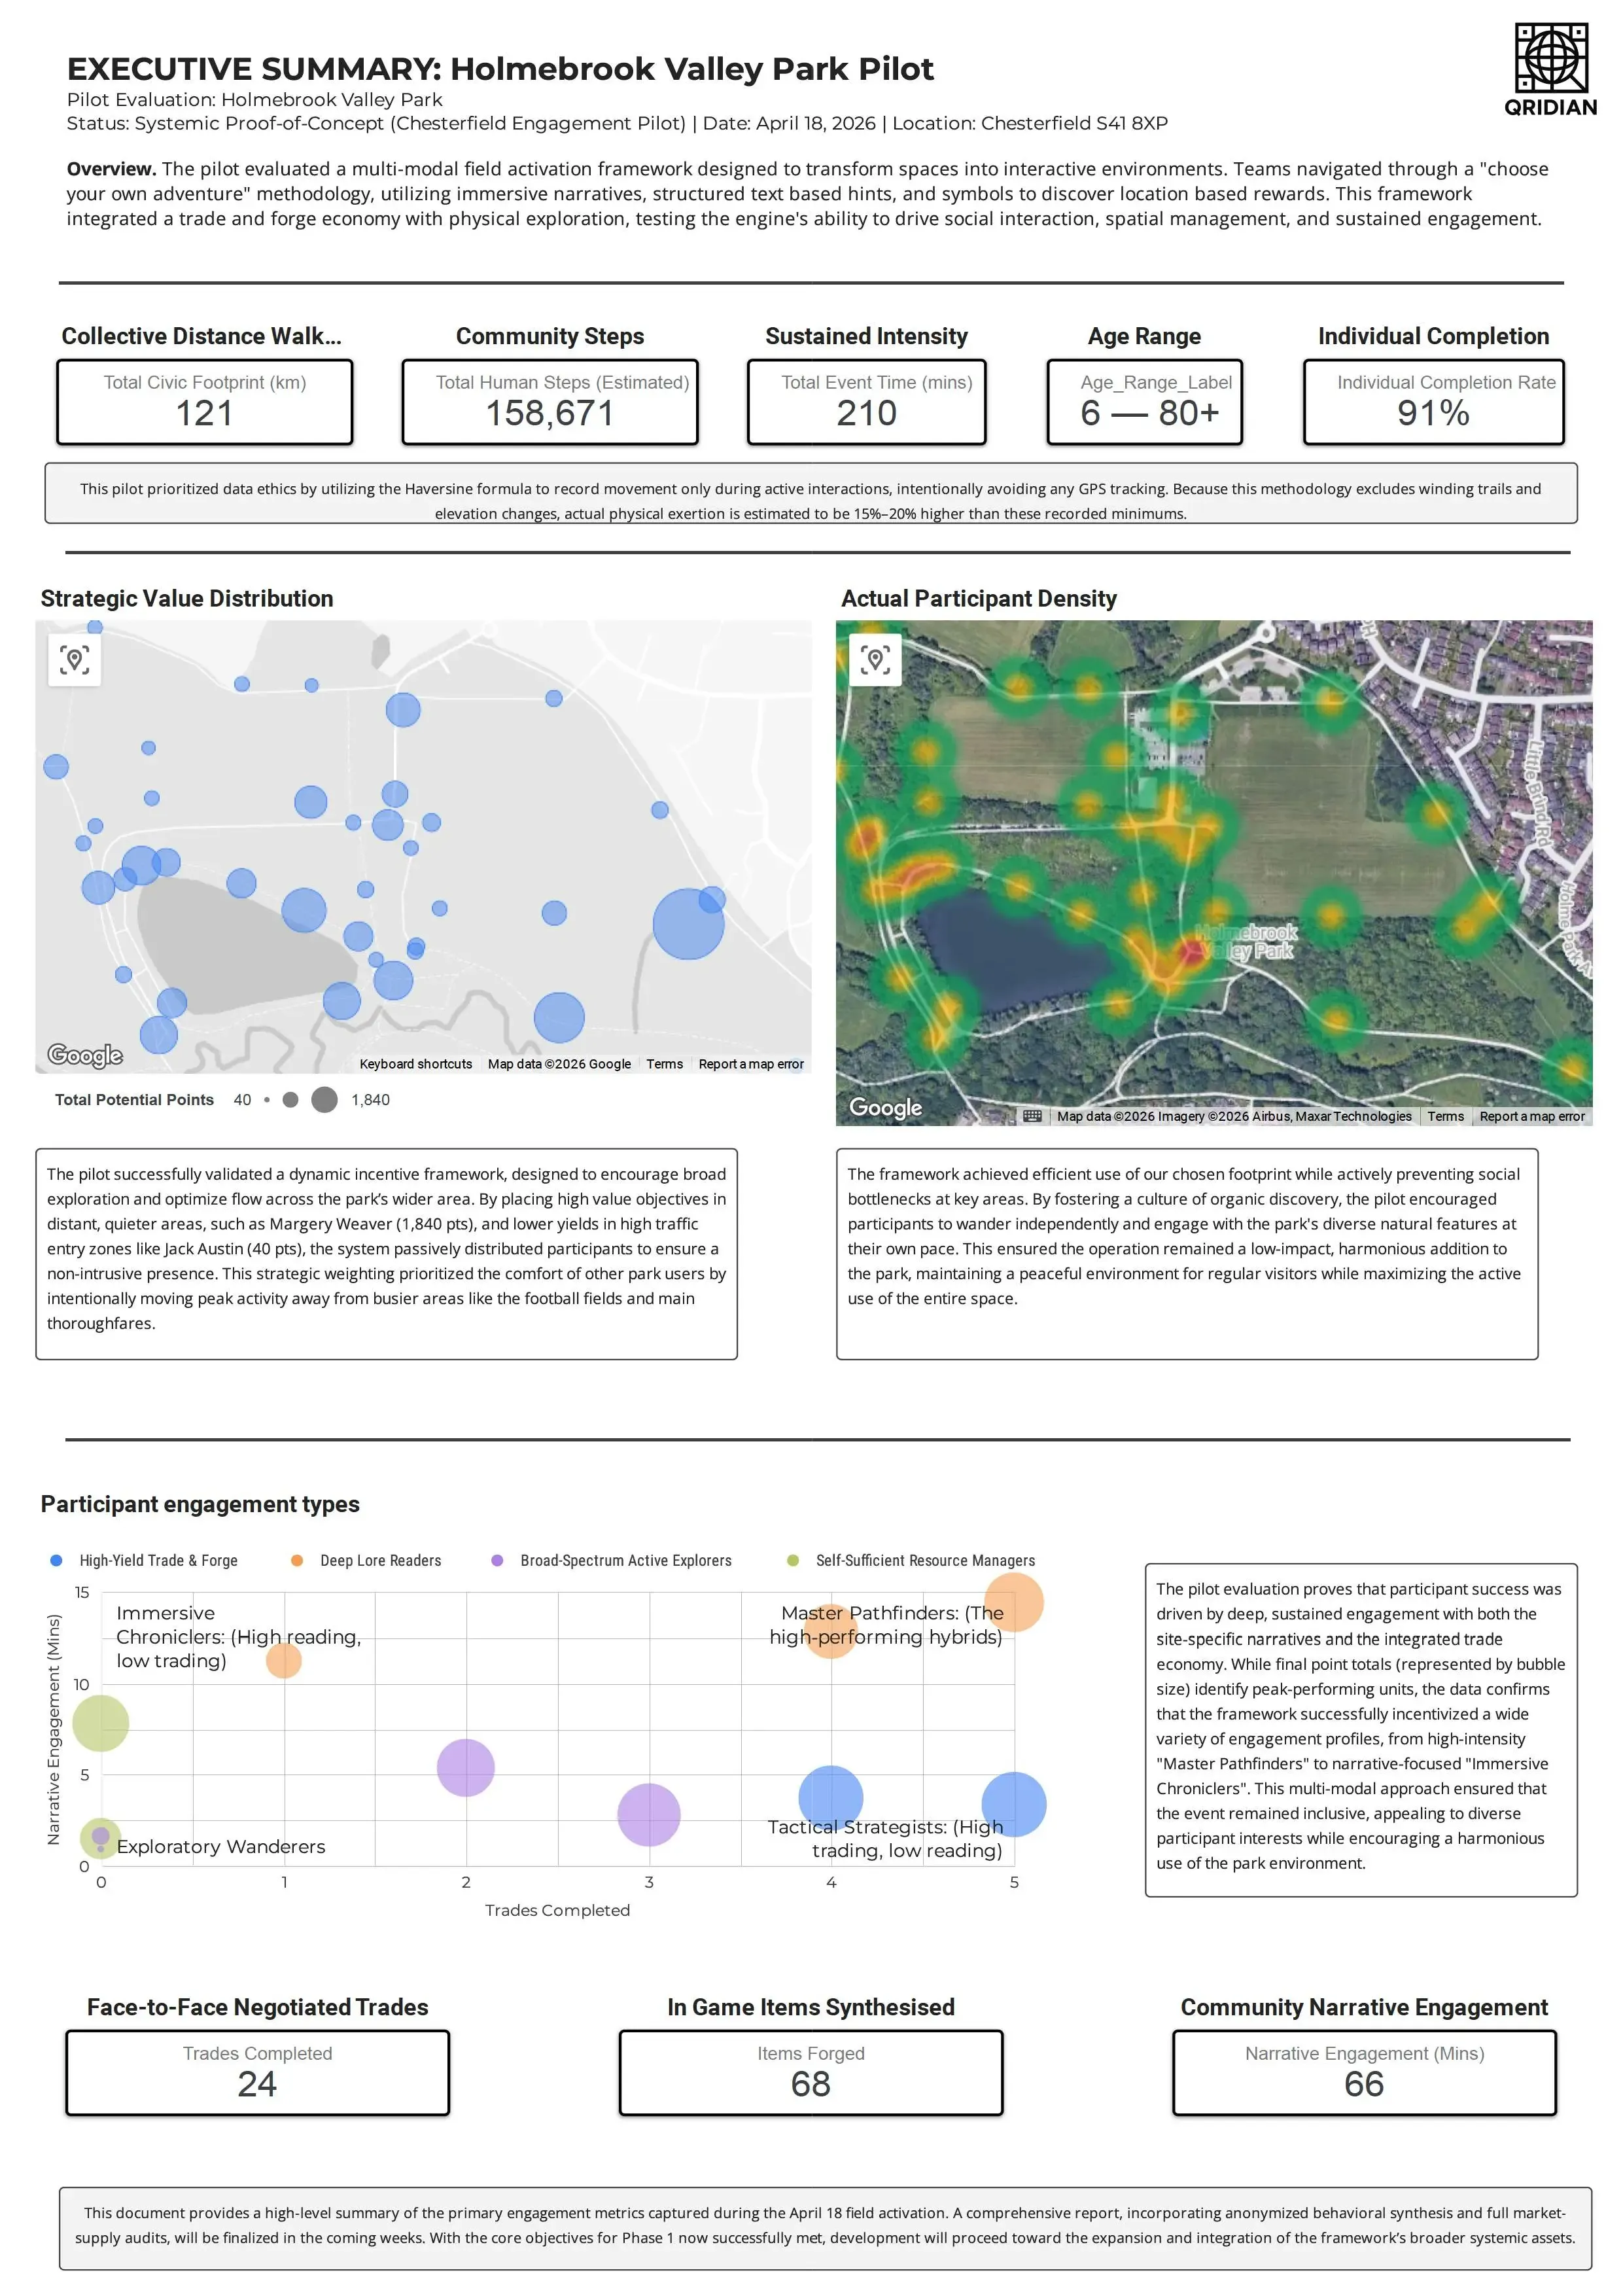
Task: Click locate icon on Participant Density map
Action: 875,660
